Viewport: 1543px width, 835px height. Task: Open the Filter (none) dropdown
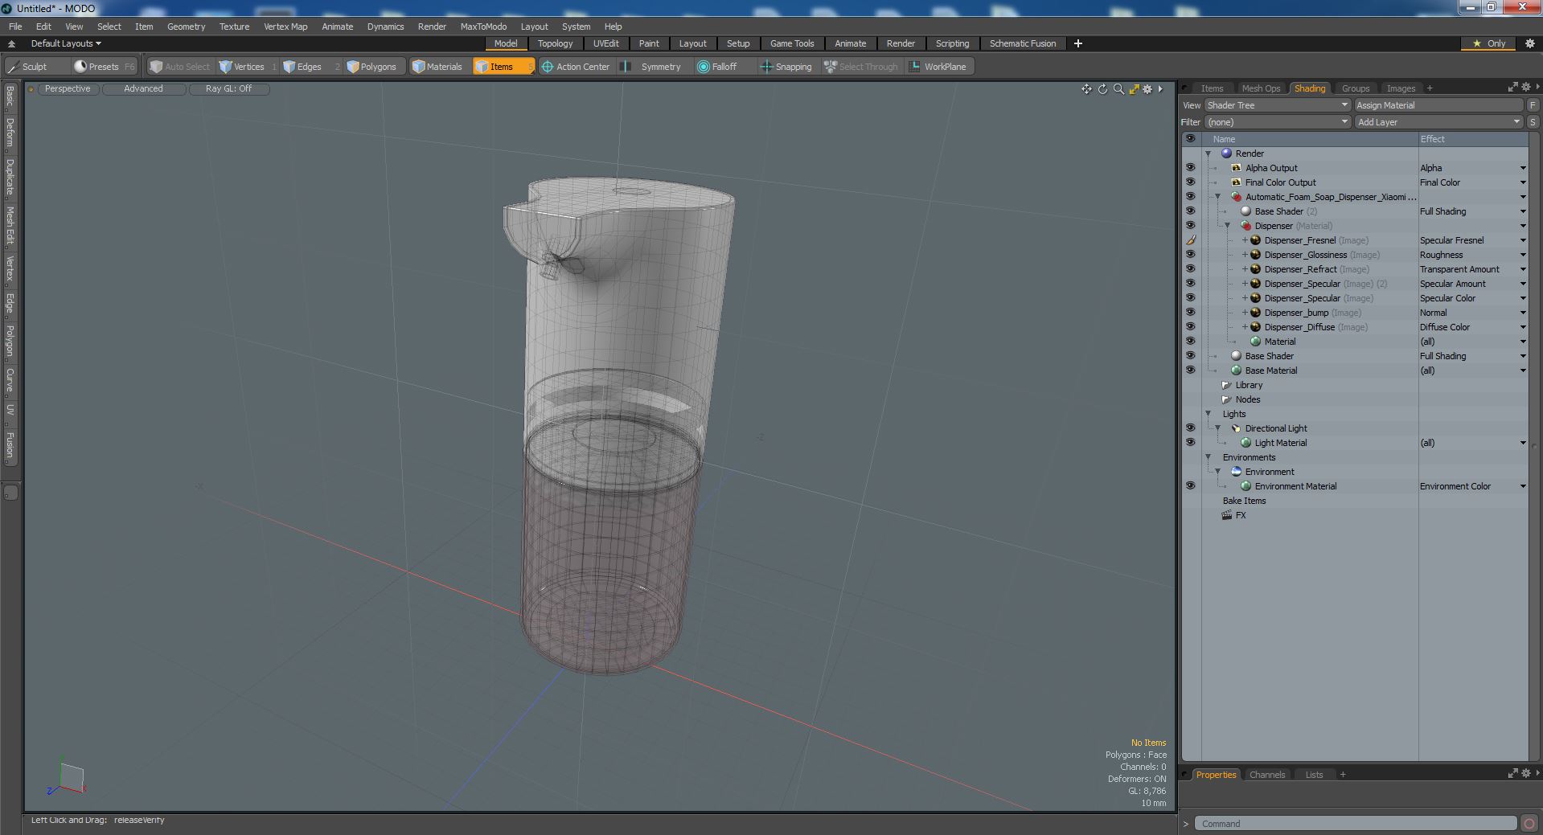(1277, 122)
